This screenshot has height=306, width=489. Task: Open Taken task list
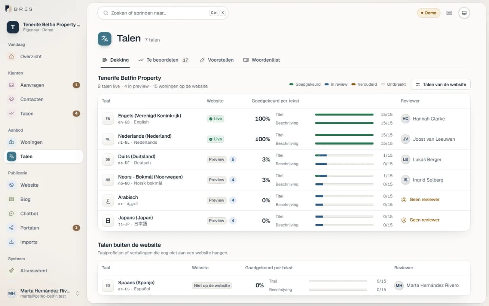pyautogui.click(x=43, y=114)
